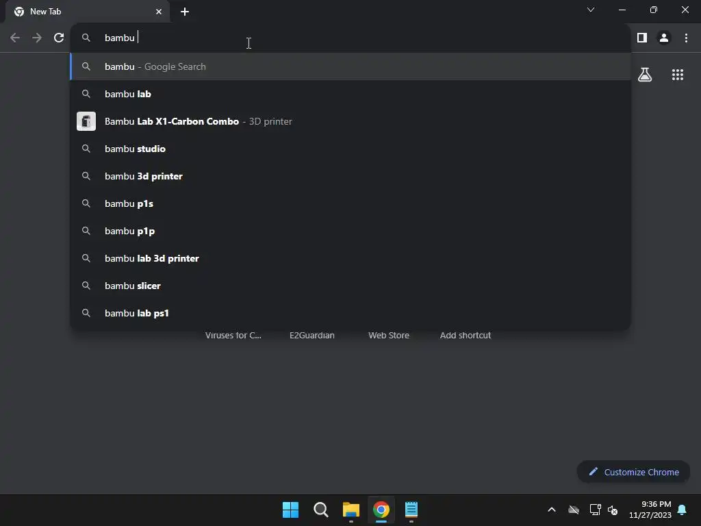Click the OneDrive tray icon
The image size is (701, 526).
coord(574,510)
